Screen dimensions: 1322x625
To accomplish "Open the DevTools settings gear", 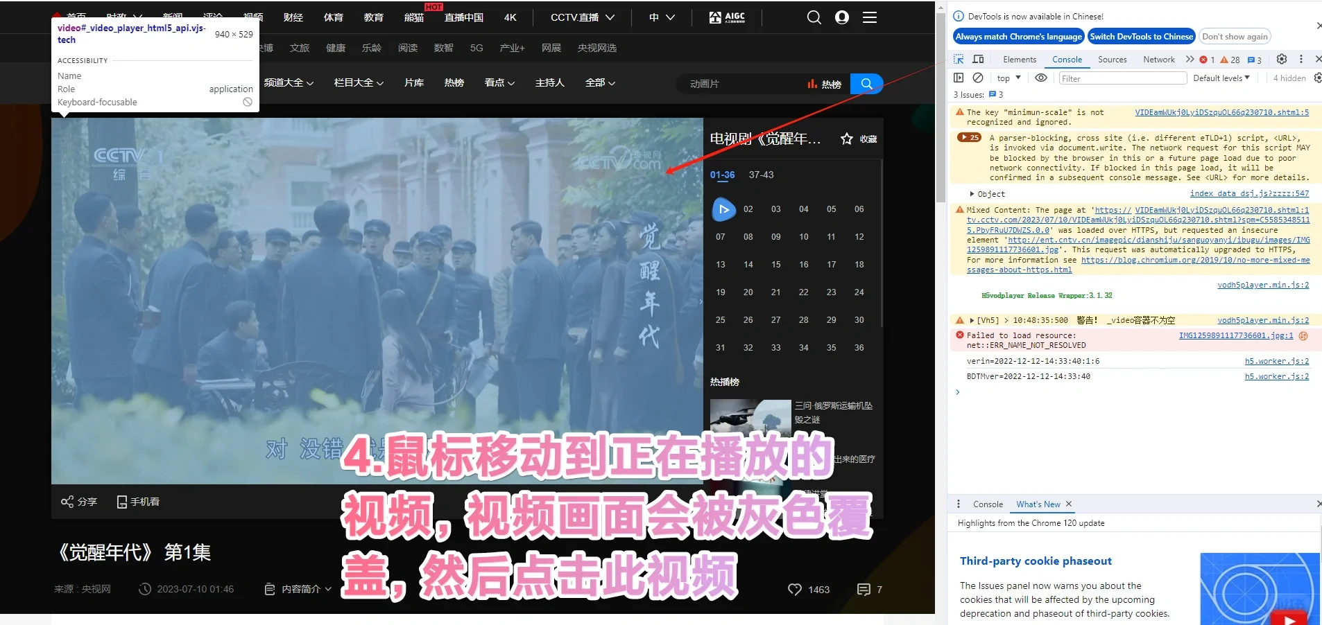I will 1281,59.
